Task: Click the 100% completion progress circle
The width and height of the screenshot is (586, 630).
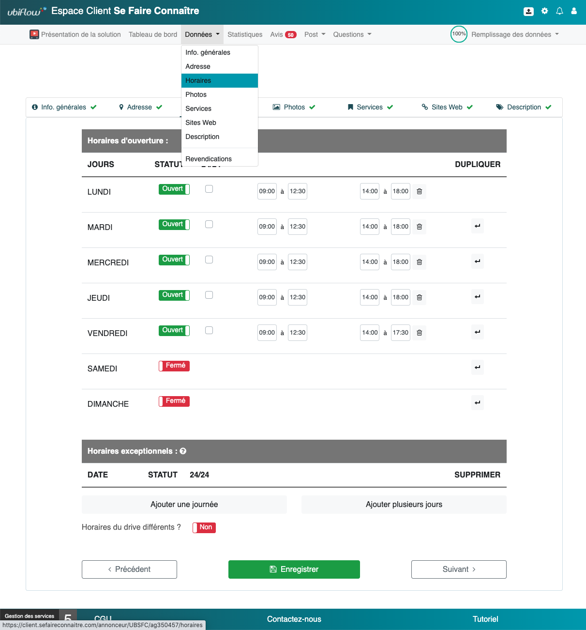Action: point(458,34)
